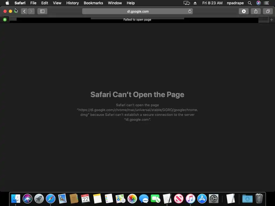Open the File menu

[33, 3]
